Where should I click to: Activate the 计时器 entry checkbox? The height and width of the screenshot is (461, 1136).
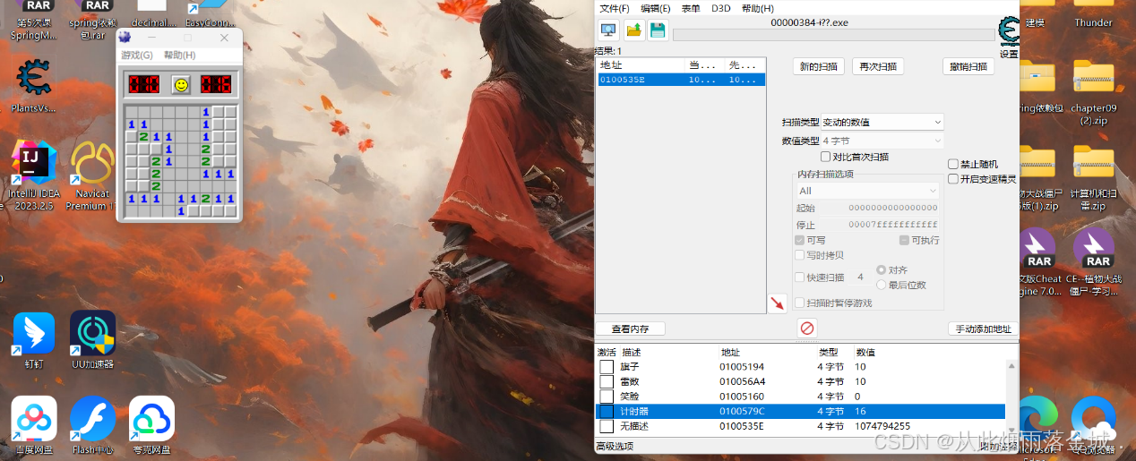point(607,411)
